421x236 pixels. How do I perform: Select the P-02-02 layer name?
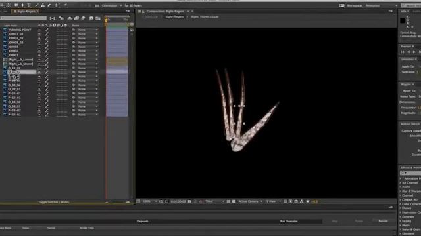[14, 93]
